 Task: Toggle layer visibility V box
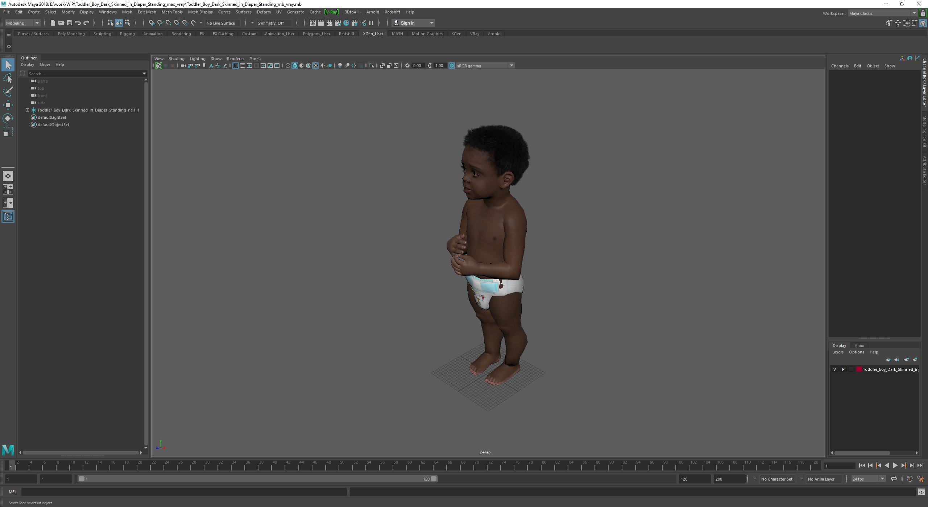(834, 369)
